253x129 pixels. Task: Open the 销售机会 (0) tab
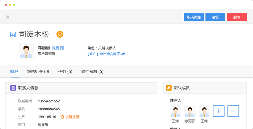38,72
